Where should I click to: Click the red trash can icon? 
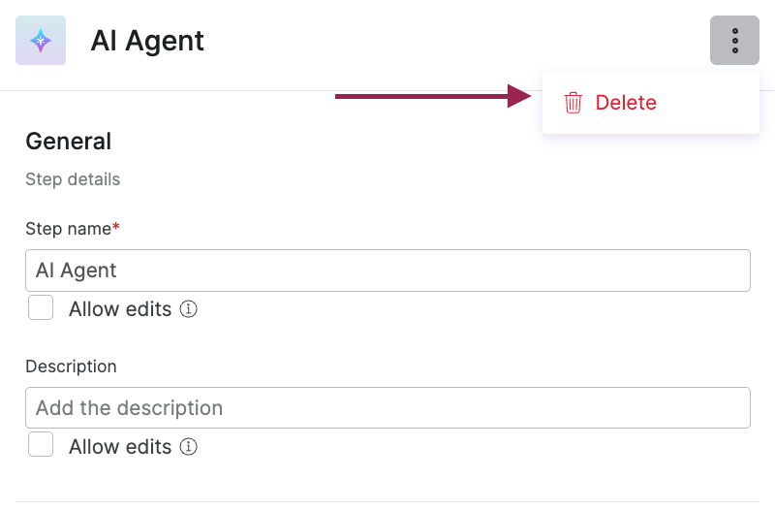pos(573,103)
